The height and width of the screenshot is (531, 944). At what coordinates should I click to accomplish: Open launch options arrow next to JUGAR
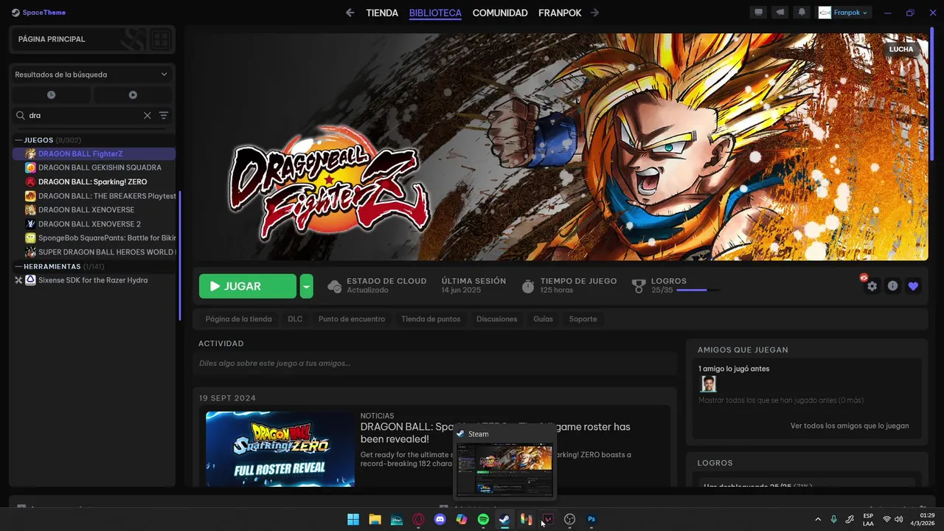(307, 286)
